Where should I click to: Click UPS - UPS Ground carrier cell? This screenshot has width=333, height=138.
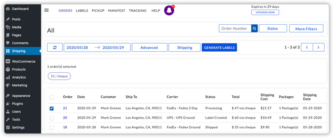[181, 118]
